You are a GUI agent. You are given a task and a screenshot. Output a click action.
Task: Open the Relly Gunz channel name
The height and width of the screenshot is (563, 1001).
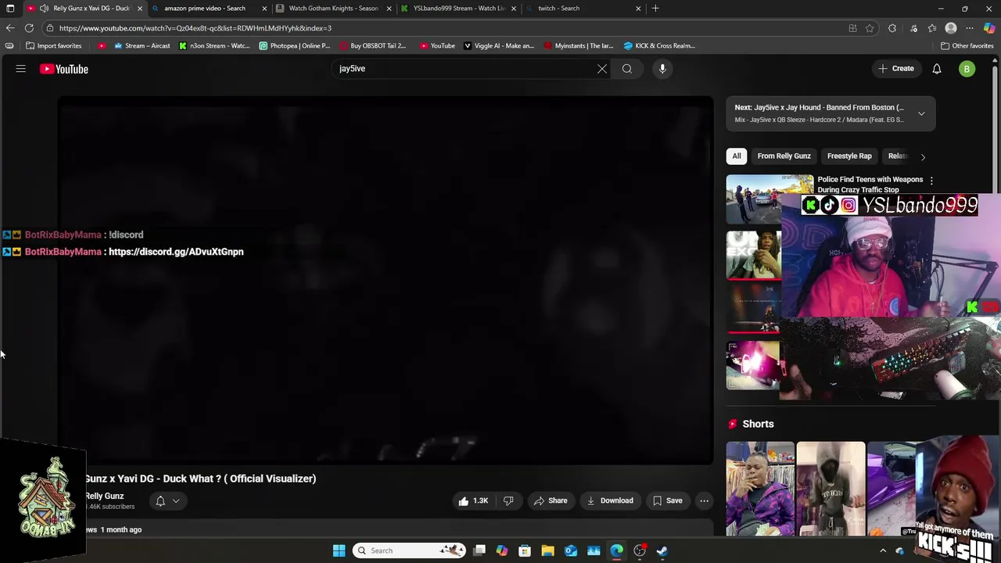click(104, 496)
